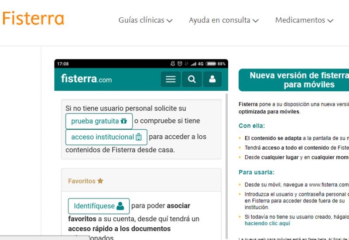Viewport: 349px width, 240px height.
Task: Click the 'Introduzca el usuario y contraseña' bullet
Action: point(297,201)
